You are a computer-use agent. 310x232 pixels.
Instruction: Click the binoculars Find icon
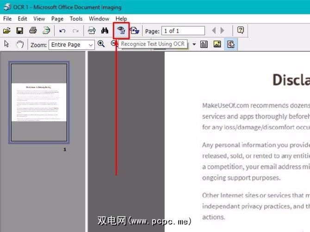105,30
